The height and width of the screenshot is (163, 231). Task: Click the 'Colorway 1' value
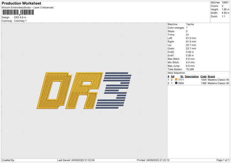click(x=20, y=21)
